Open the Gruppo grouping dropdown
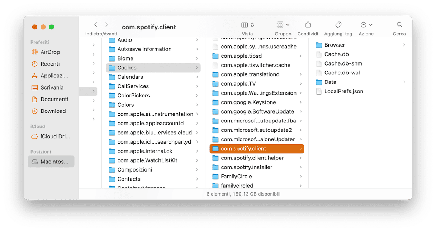The width and height of the screenshot is (436, 231). 283,25
